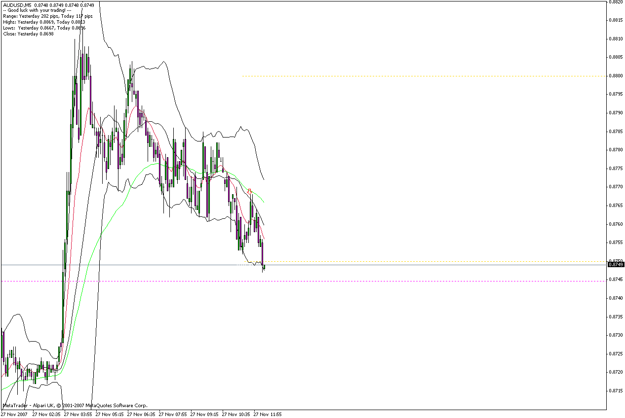Click the '27 Nov 06:35' time label
This screenshot has height=418, width=625.
point(141,415)
